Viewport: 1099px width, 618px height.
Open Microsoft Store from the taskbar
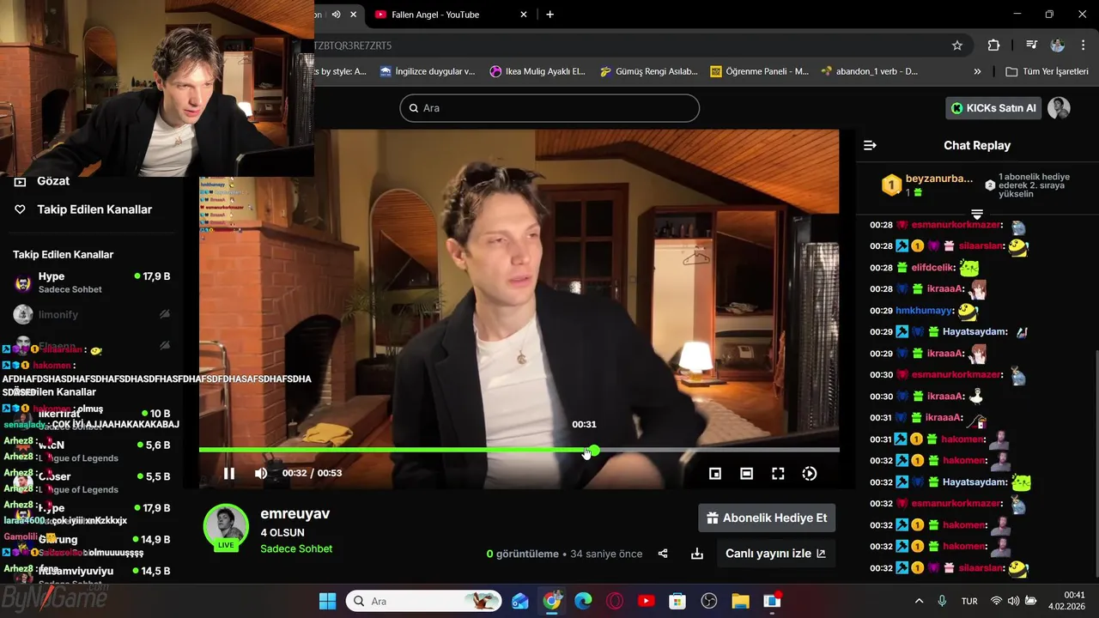pos(677,601)
